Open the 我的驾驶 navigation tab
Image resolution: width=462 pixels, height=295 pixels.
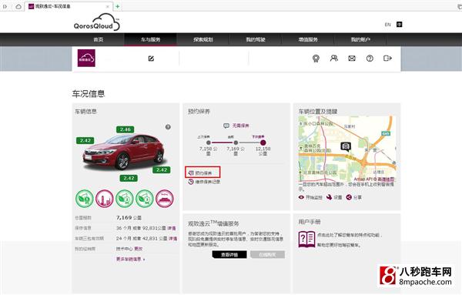256,39
